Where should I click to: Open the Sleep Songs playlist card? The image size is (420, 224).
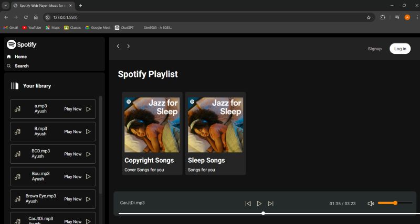(x=215, y=133)
